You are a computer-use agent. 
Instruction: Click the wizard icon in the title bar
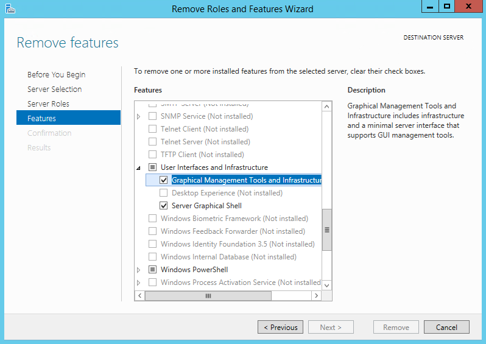(10, 9)
